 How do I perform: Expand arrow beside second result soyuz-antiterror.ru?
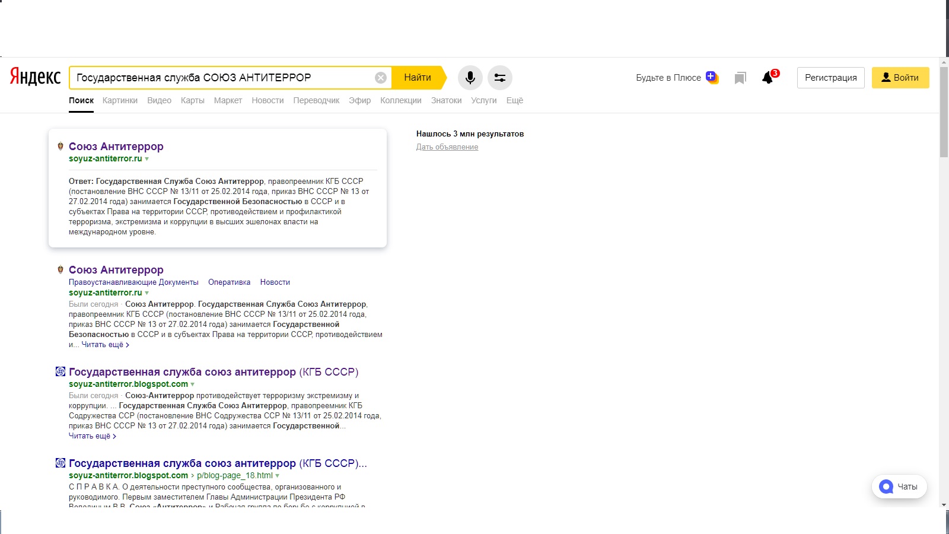147,293
